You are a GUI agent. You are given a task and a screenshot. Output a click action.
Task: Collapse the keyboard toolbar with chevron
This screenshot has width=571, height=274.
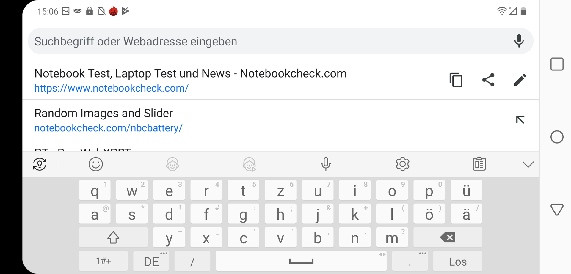528,164
